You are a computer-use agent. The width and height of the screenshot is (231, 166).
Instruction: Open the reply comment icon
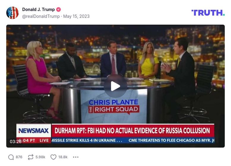pyautogui.click(x=11, y=157)
